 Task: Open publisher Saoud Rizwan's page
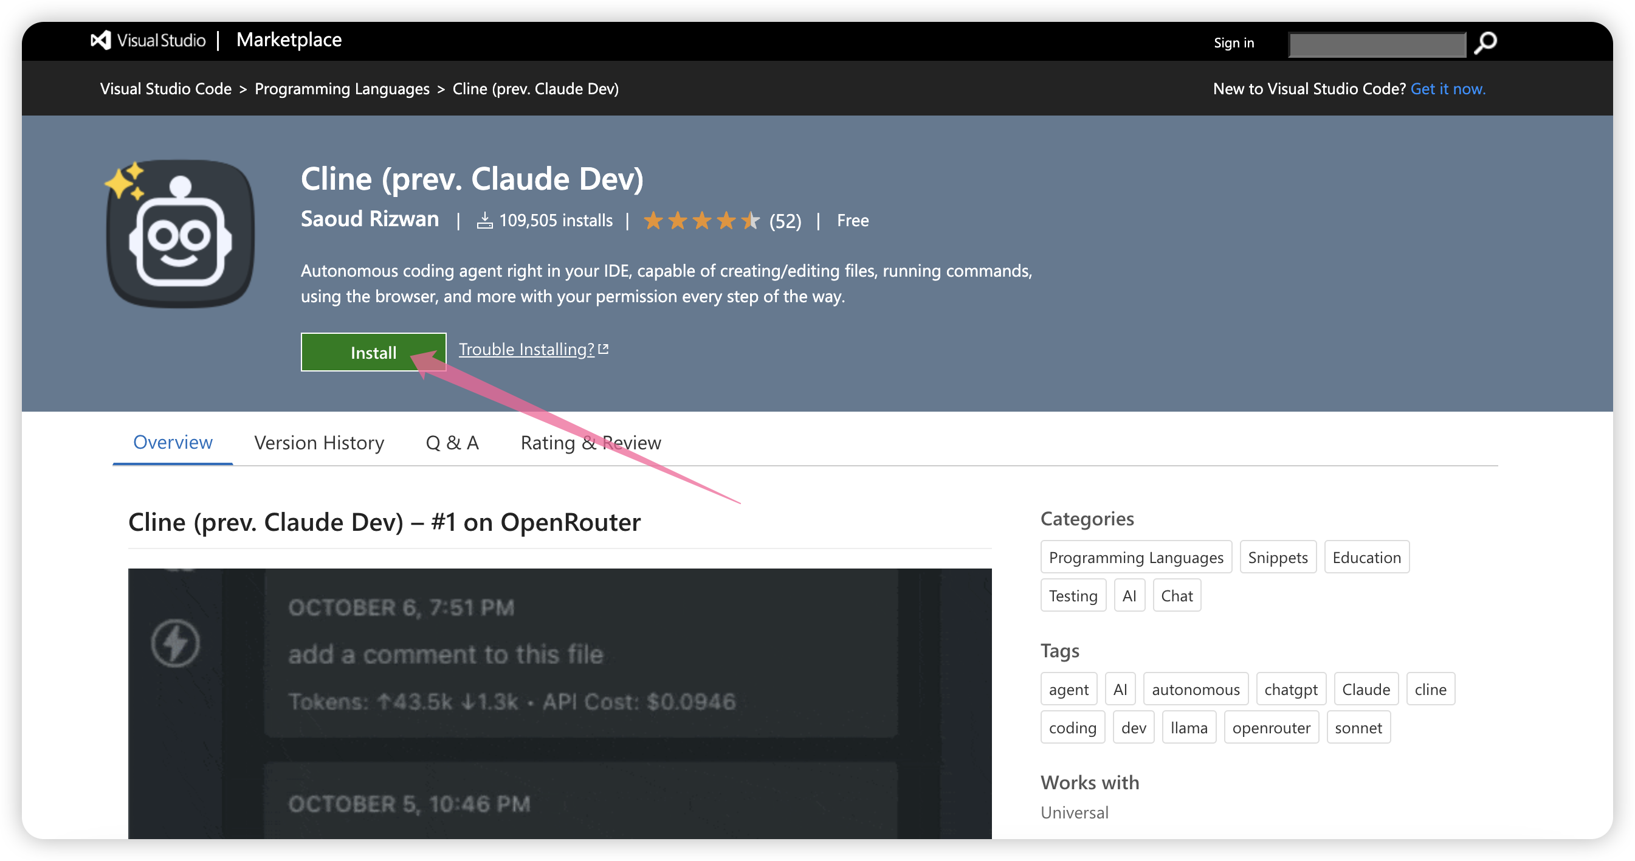[x=370, y=219]
